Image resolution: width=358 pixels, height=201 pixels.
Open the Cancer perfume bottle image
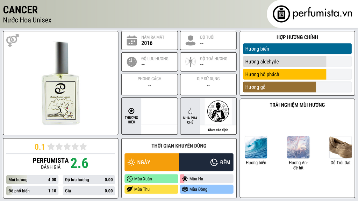61,83
